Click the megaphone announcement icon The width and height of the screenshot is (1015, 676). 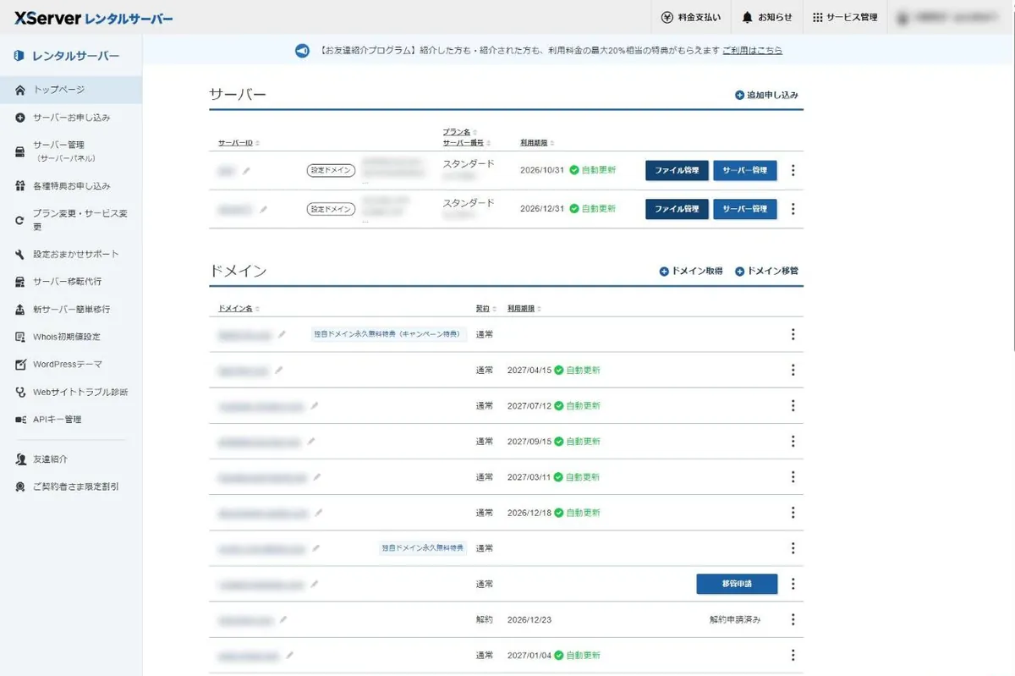(302, 51)
